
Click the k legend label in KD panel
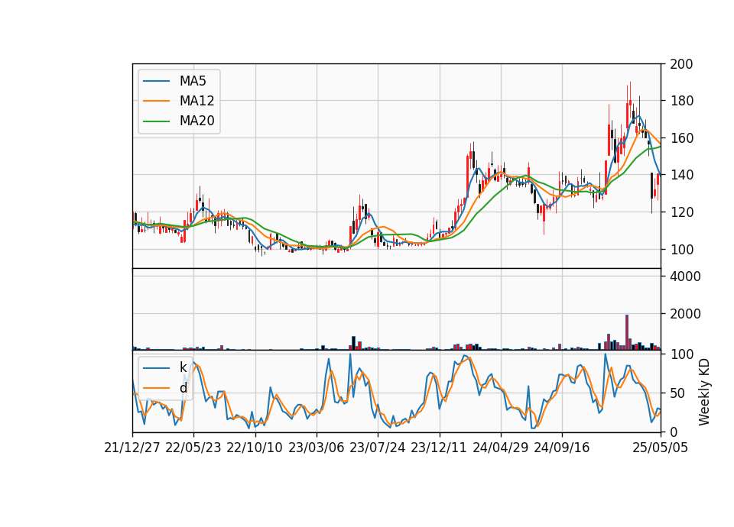tap(183, 367)
